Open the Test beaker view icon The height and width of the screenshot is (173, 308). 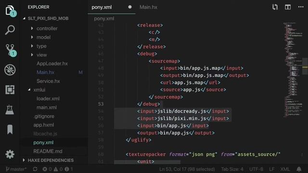(10, 110)
